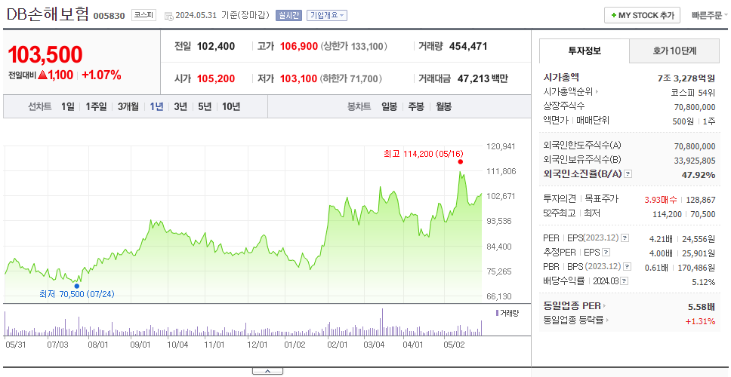Click the 외국인소진율 value 47.92%
This screenshot has width=731, height=377.
click(699, 174)
